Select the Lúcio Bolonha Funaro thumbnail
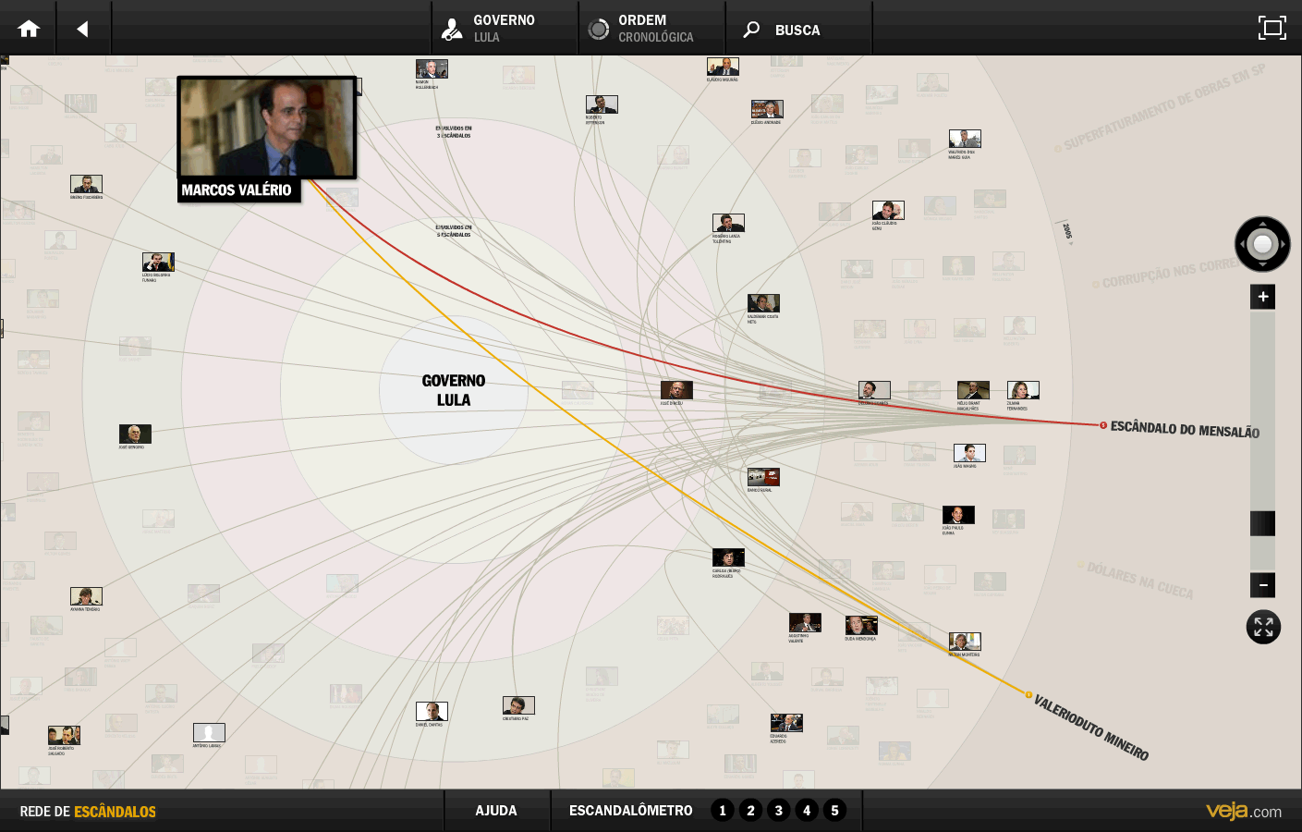The image size is (1302, 832). [158, 262]
